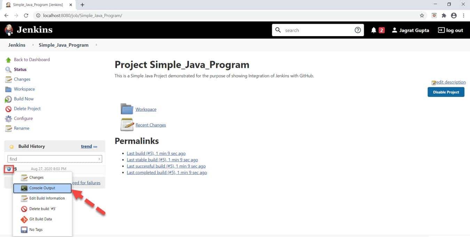Screen dimensions: 470x237
Task: Open Last build (#5) permalink
Action: pyautogui.click(x=156, y=153)
